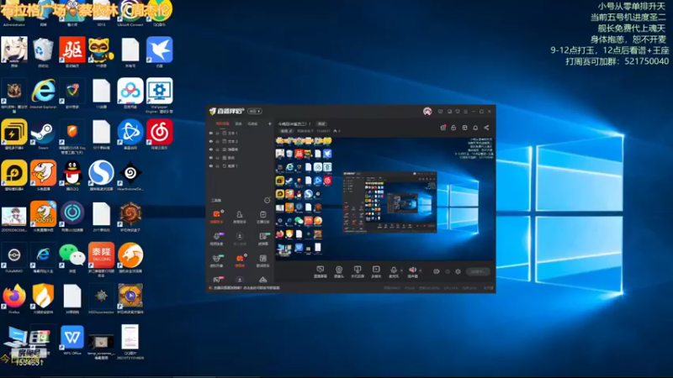Open streaming settings gear icon
Viewport: 673px width, 378px height.
point(458,271)
